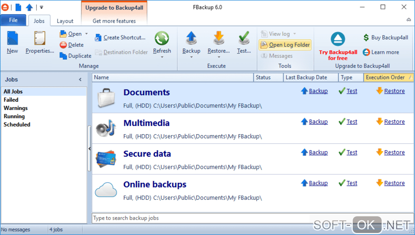
Task: Click the Restore icon in Execute group
Action: click(x=218, y=39)
